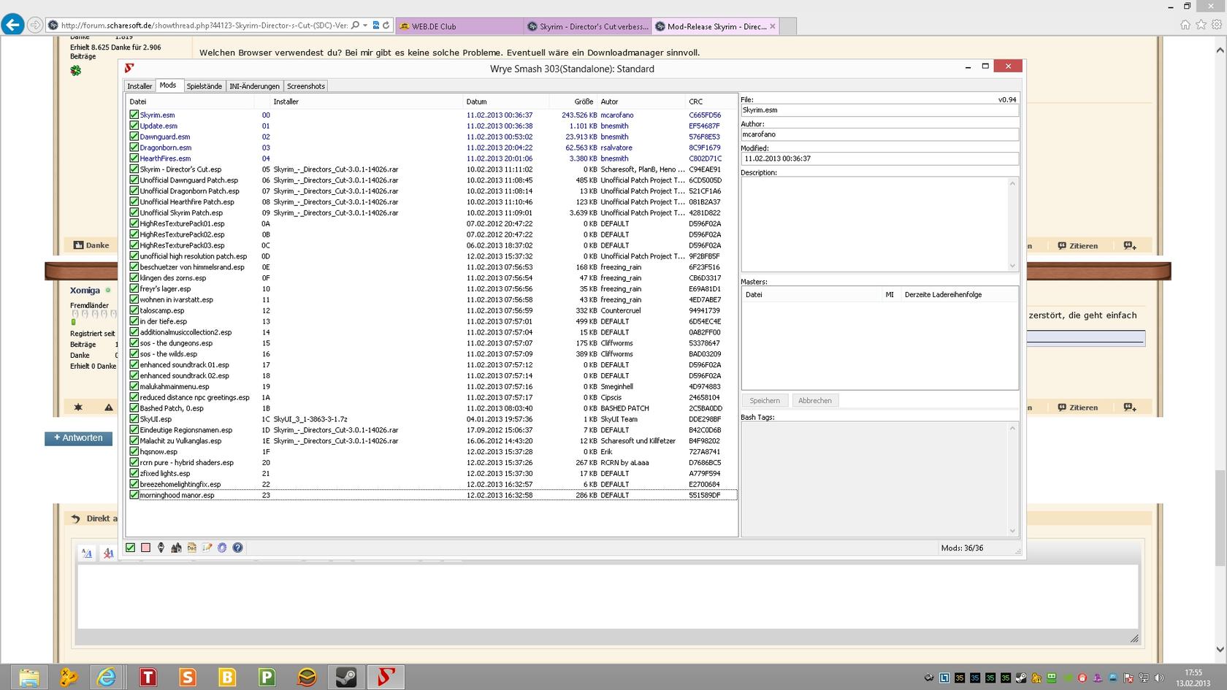Sort mods by the CRC column header
This screenshot has height=690, width=1227.
(695, 101)
